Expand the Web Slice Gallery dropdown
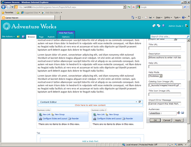 coord(61,13)
